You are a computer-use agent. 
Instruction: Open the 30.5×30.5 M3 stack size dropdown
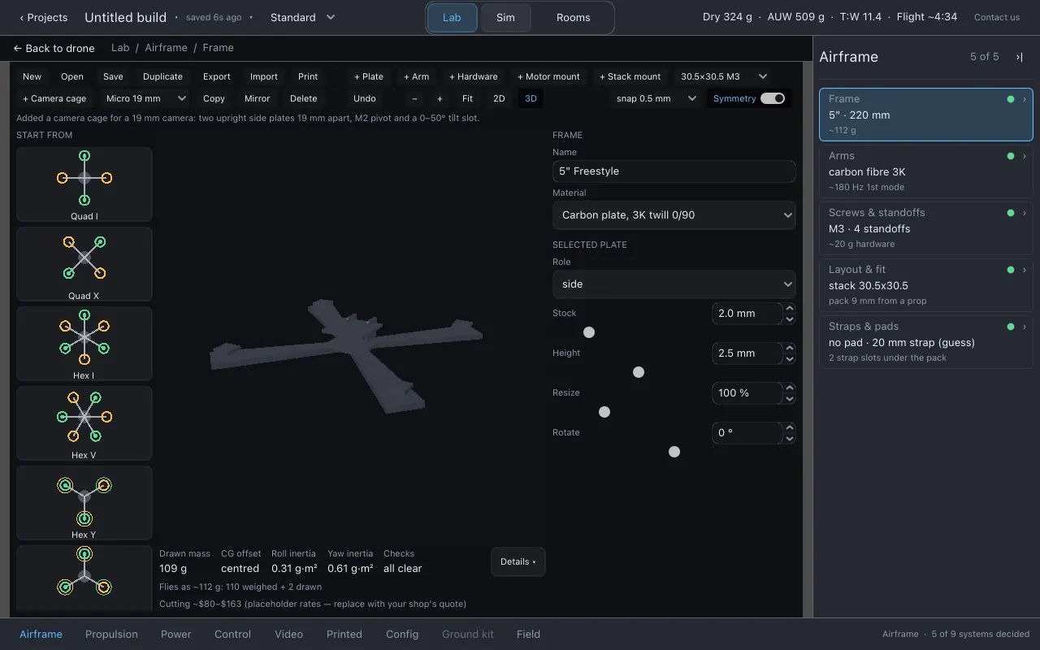click(x=724, y=76)
